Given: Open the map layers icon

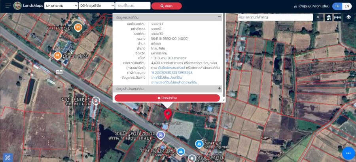Looking at the screenshot, I should coord(348,18).
